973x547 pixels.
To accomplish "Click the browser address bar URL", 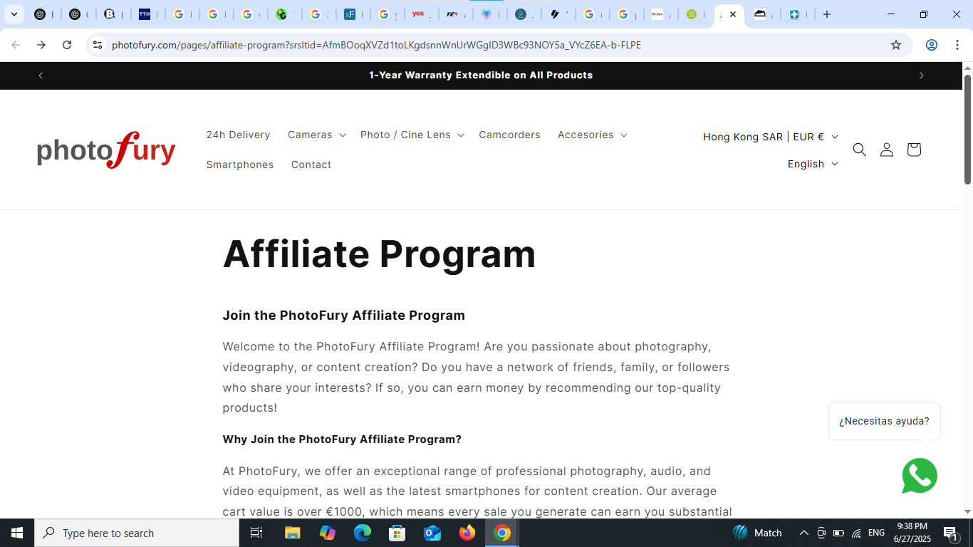I will [x=376, y=45].
